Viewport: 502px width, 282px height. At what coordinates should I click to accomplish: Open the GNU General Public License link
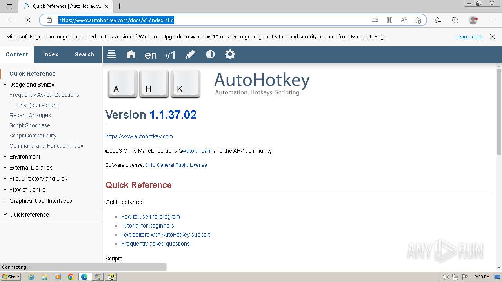[176, 165]
